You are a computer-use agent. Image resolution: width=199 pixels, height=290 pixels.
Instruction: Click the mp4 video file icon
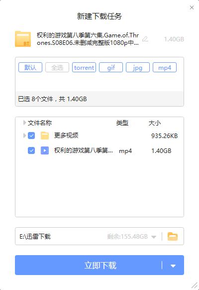(45, 150)
